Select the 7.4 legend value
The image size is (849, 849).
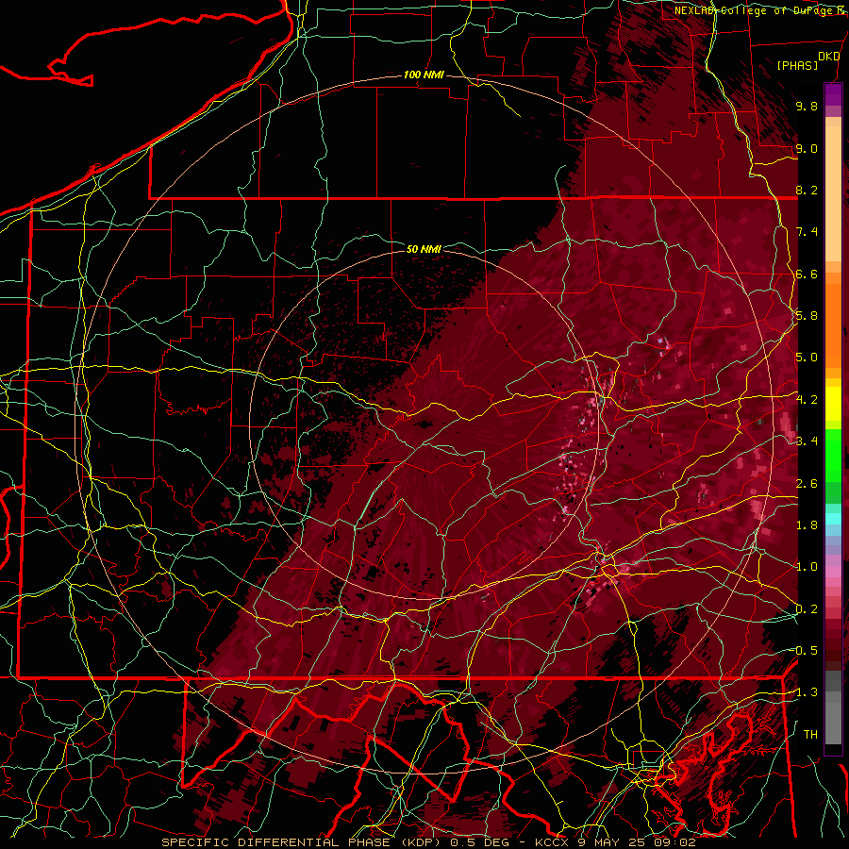[x=807, y=232]
